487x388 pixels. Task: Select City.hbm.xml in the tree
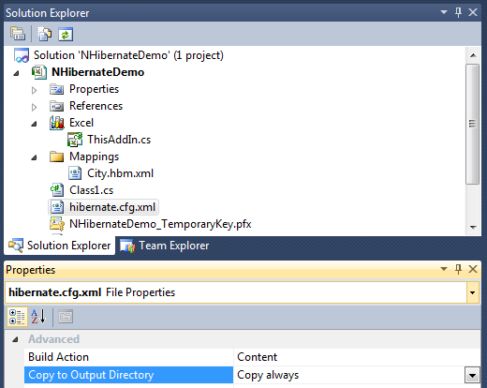tap(120, 173)
